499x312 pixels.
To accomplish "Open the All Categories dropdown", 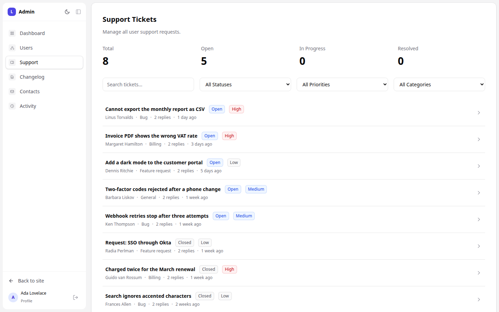I will 439,85.
